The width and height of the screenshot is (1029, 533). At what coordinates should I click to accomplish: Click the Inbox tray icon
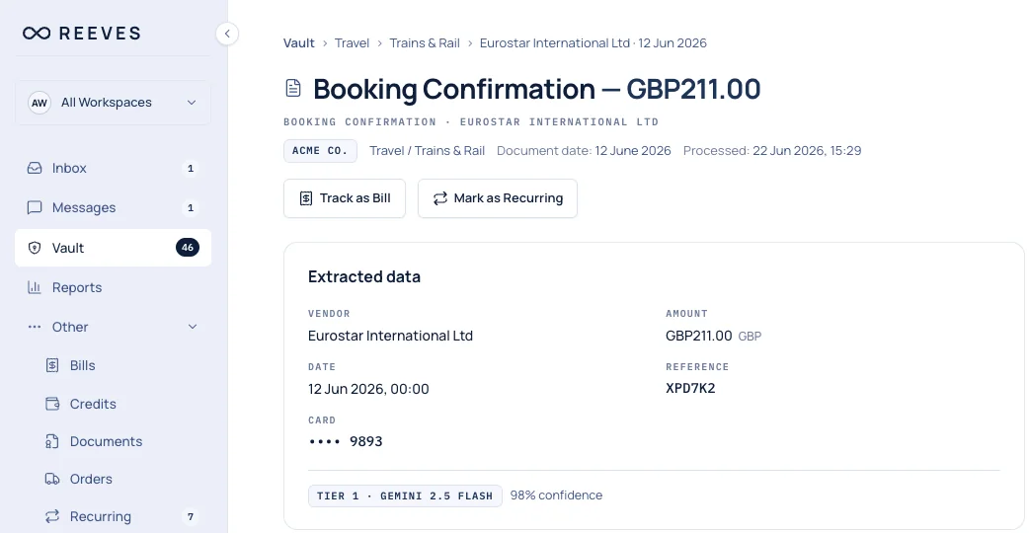point(35,168)
